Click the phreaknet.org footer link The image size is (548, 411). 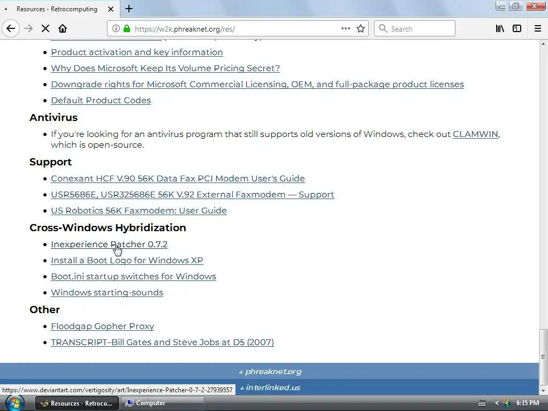tap(270, 371)
